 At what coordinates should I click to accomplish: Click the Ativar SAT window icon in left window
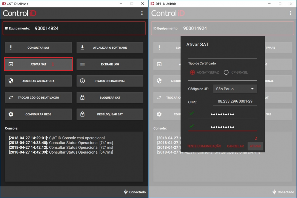tap(11, 64)
